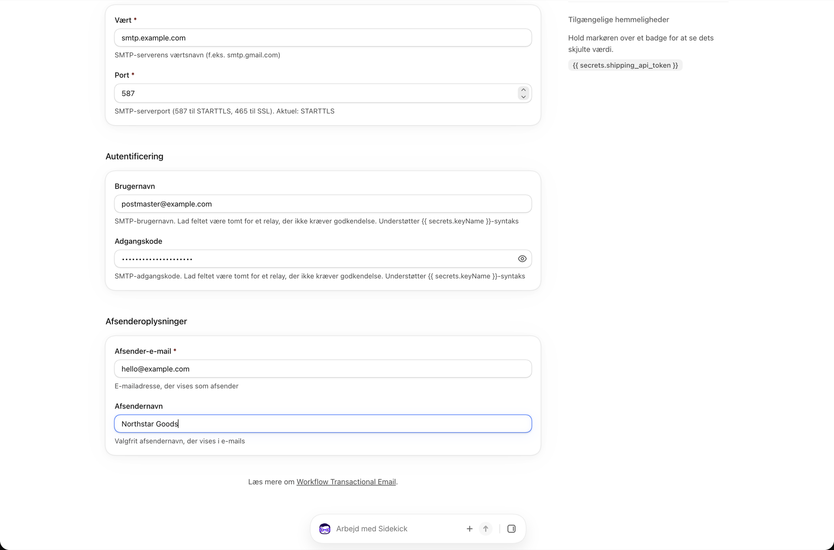834x550 pixels.
Task: Click the SMTP-serverens værtsnavn hint text
Action: pyautogui.click(x=197, y=55)
